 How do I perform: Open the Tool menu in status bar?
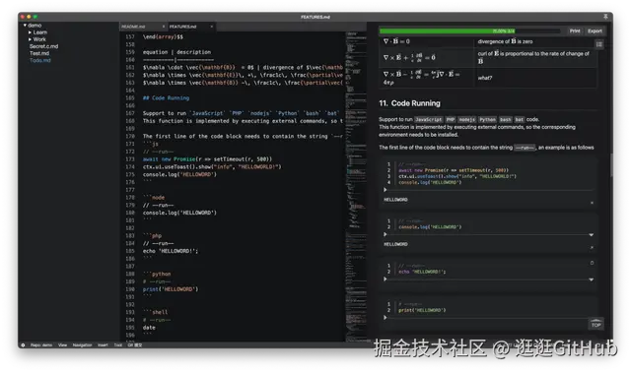tap(118, 345)
